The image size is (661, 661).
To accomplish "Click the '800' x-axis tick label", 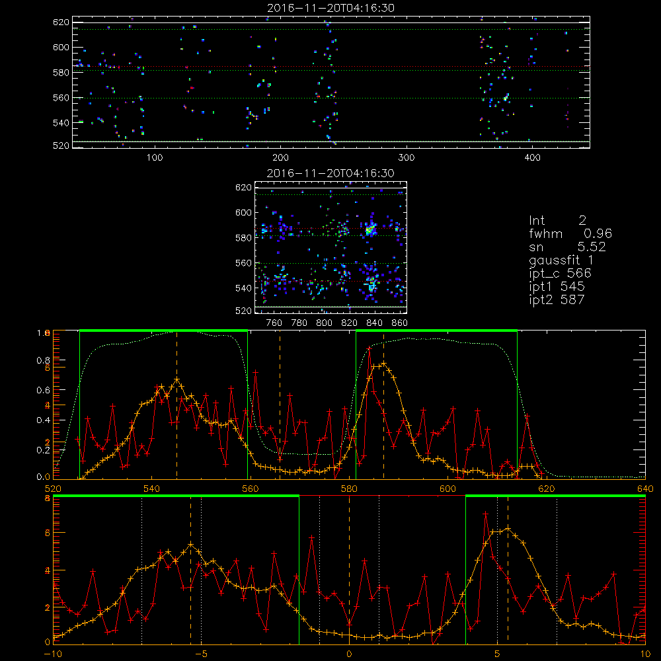I will (324, 323).
